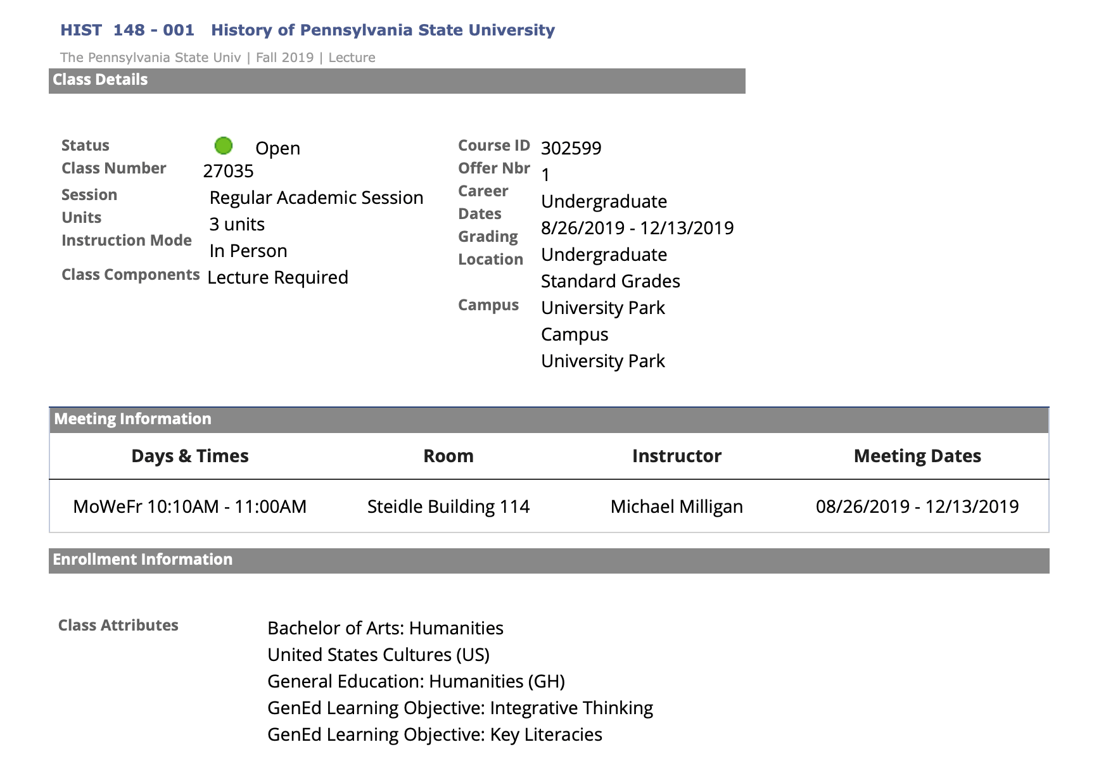The height and width of the screenshot is (761, 1106).
Task: Click the 'Class Components' label
Action: (130, 275)
